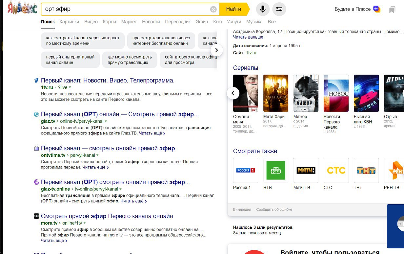This screenshot has height=254, width=404.
Task: Click 'Будьте в Плюсе' link
Action: [353, 9]
